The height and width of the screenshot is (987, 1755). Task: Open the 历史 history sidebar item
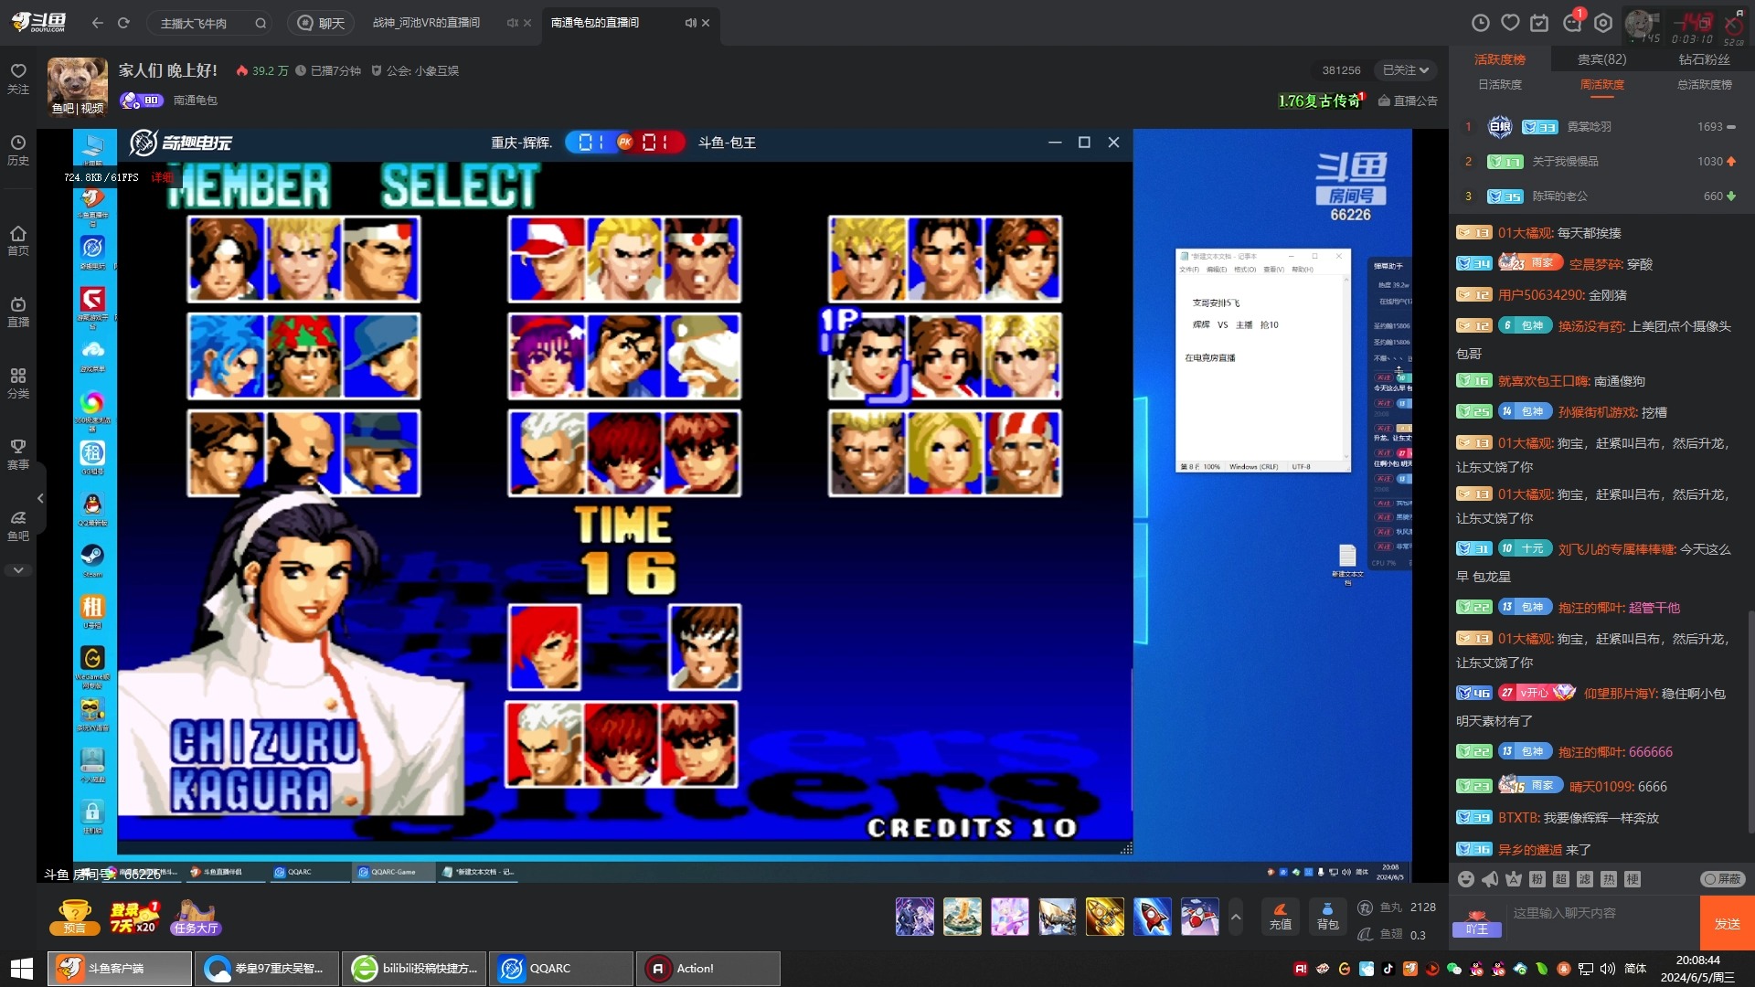click(18, 150)
